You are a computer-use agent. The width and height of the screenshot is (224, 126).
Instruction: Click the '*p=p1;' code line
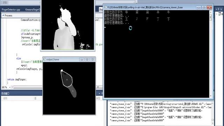point(24,65)
